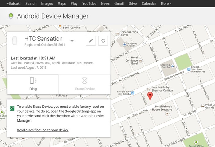215x147 pixels.
Task: Open News from the top bar
Action: (105, 4)
